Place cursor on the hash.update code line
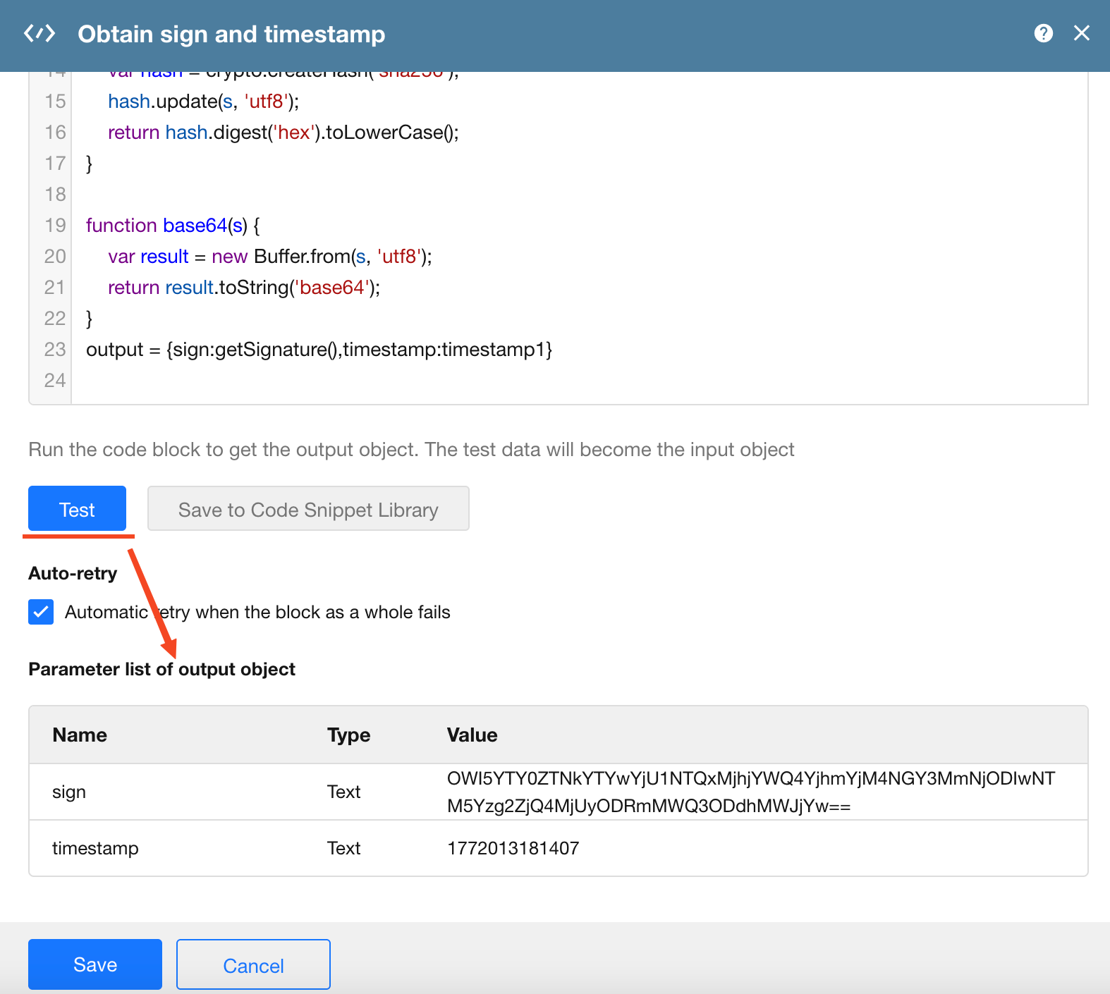 tap(203, 102)
